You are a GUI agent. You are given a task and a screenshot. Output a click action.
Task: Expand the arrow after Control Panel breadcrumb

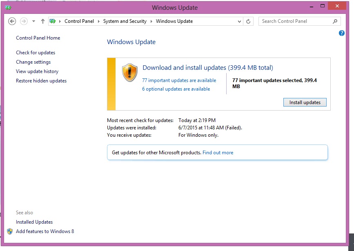tap(99, 21)
